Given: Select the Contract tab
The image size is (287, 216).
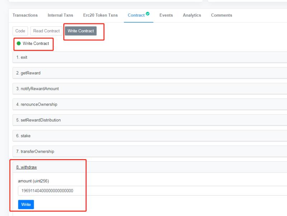Looking at the screenshot, I should tap(136, 15).
